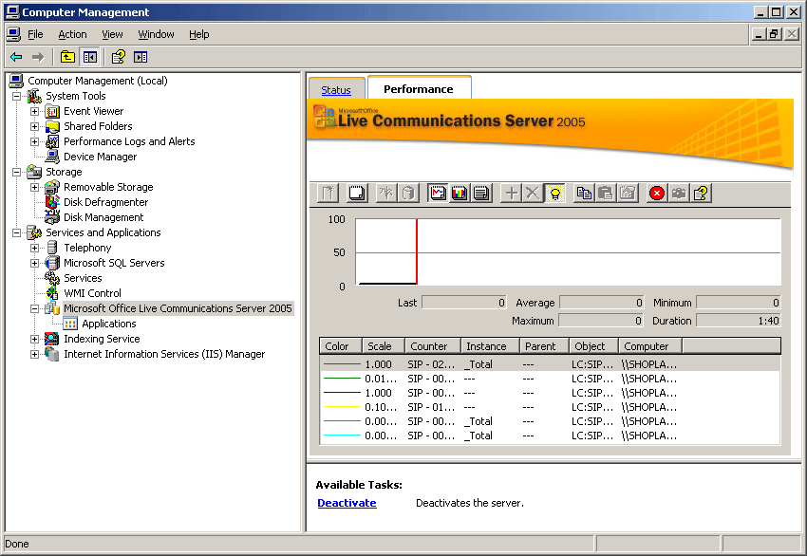This screenshot has height=556, width=807.
Task: Click the Last value field
Action: click(x=464, y=303)
